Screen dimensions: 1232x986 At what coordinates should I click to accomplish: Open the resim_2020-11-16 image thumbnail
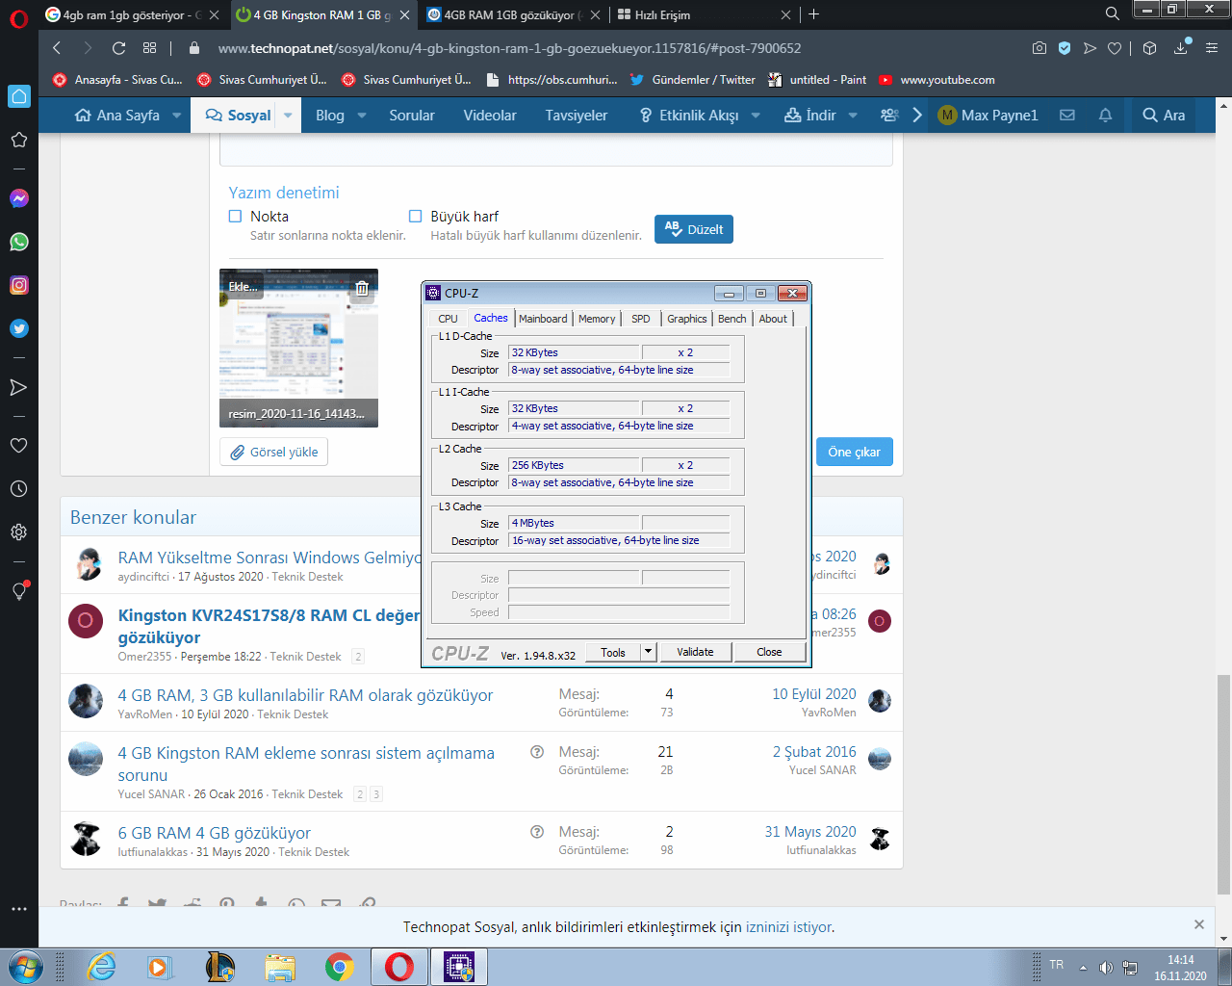[x=298, y=348]
